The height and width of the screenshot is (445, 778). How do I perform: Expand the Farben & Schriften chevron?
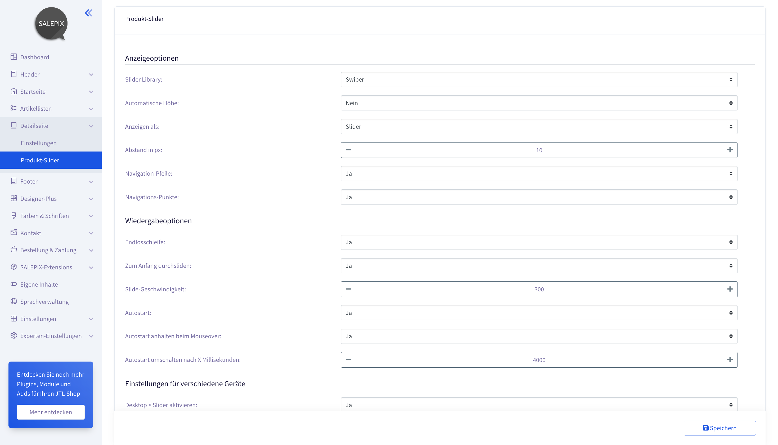91,216
